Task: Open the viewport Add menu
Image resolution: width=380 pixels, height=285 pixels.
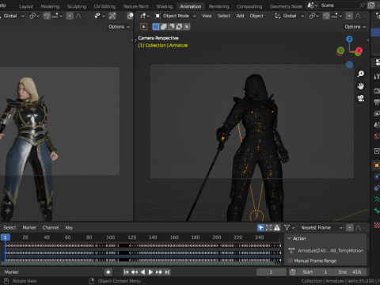Action: (x=240, y=16)
